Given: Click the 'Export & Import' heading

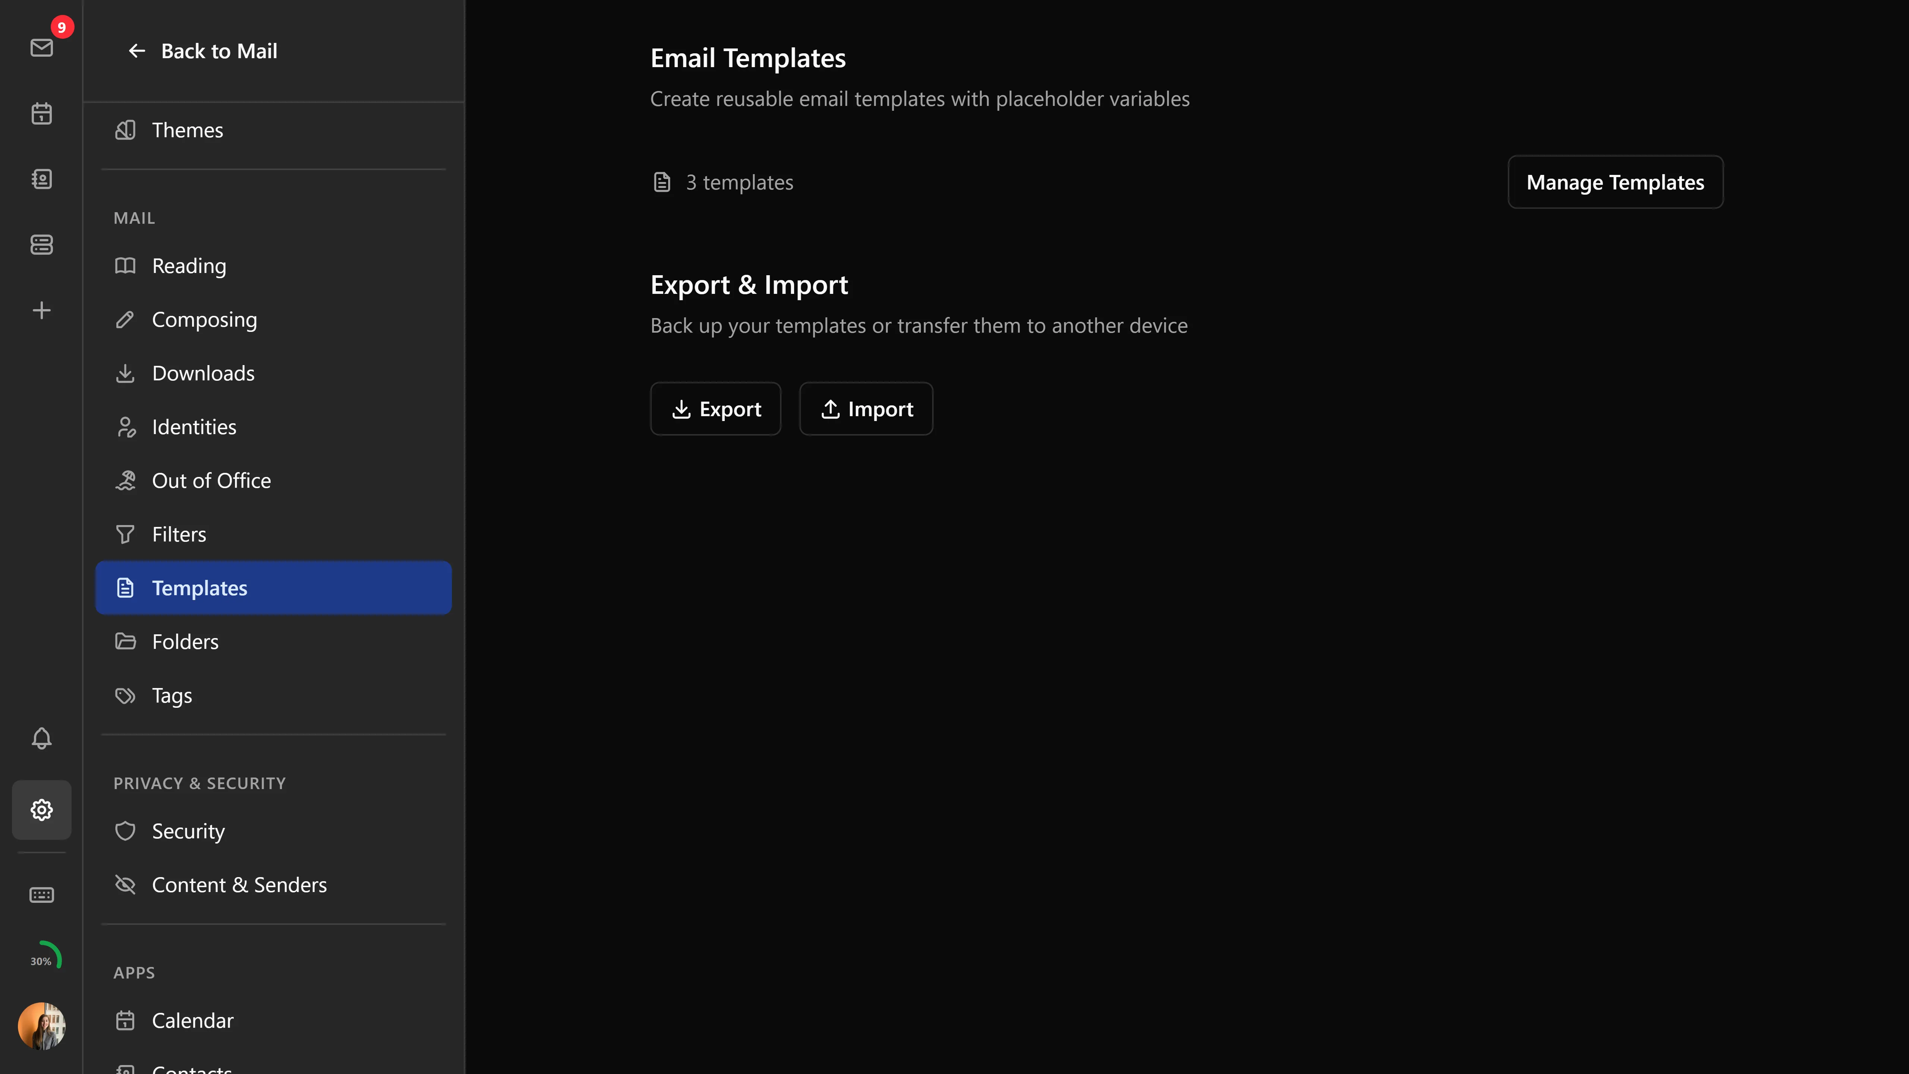Looking at the screenshot, I should (x=749, y=285).
